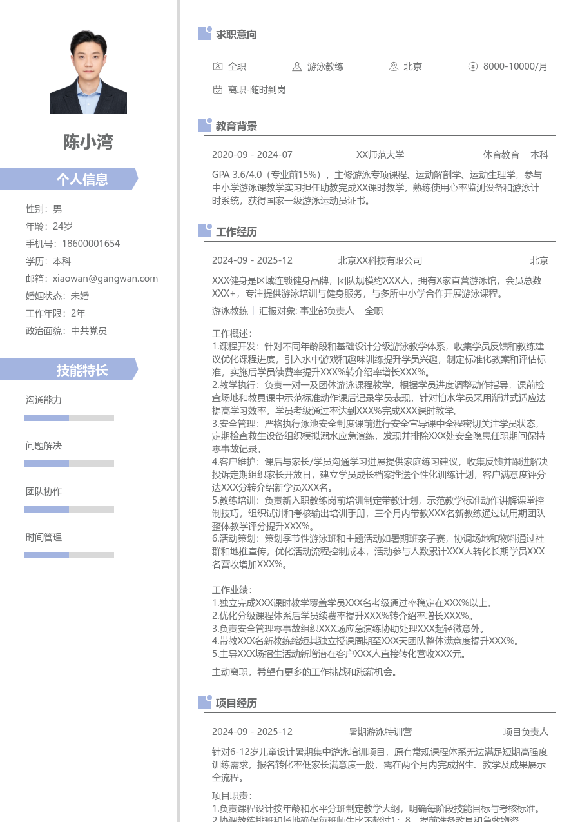Image resolution: width=580 pixels, height=822 pixels.
Task: Click the email address xiaowan@gangwan.com
Action: pyautogui.click(x=105, y=279)
